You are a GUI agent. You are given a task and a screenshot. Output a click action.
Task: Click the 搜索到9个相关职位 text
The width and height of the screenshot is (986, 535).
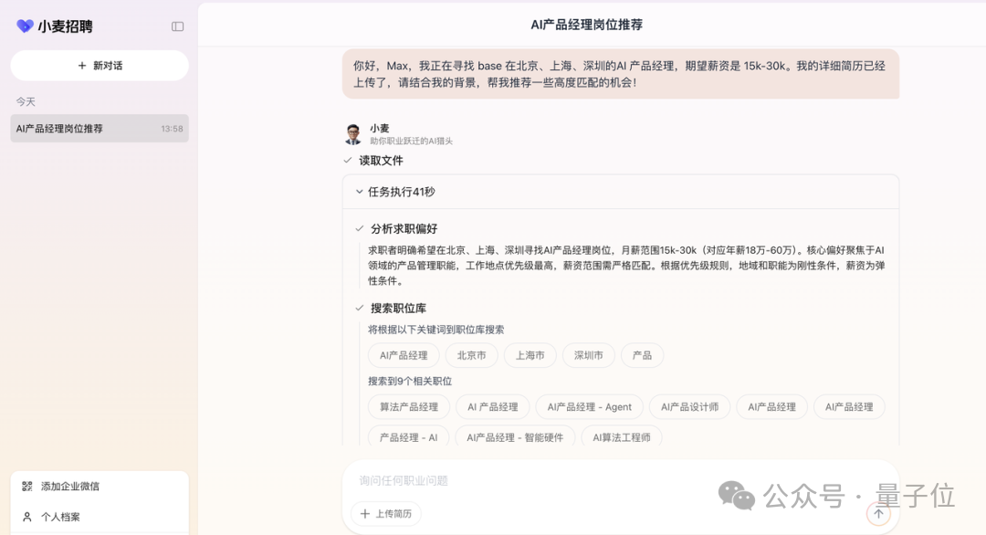[410, 381]
